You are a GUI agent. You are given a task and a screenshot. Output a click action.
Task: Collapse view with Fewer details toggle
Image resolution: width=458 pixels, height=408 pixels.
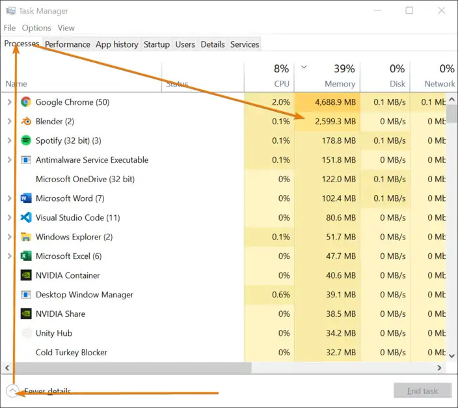click(12, 391)
